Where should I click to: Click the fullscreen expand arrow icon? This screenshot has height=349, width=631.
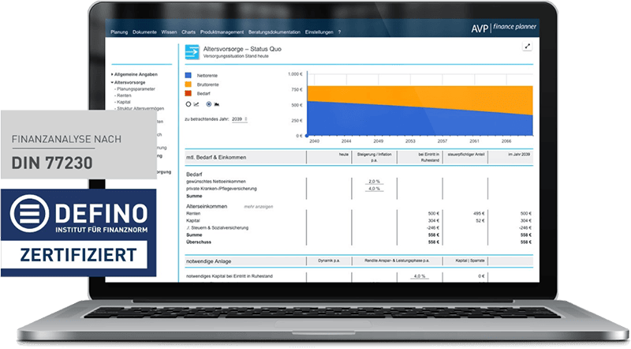tap(527, 47)
